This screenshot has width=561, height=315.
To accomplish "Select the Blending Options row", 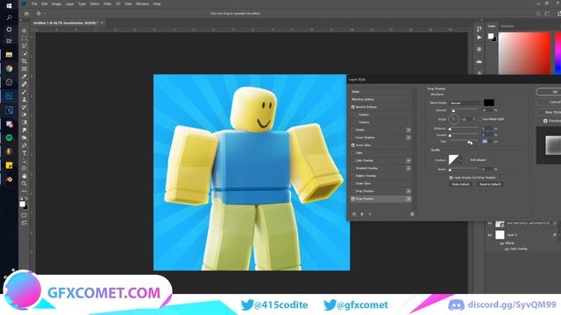I will pos(380,99).
